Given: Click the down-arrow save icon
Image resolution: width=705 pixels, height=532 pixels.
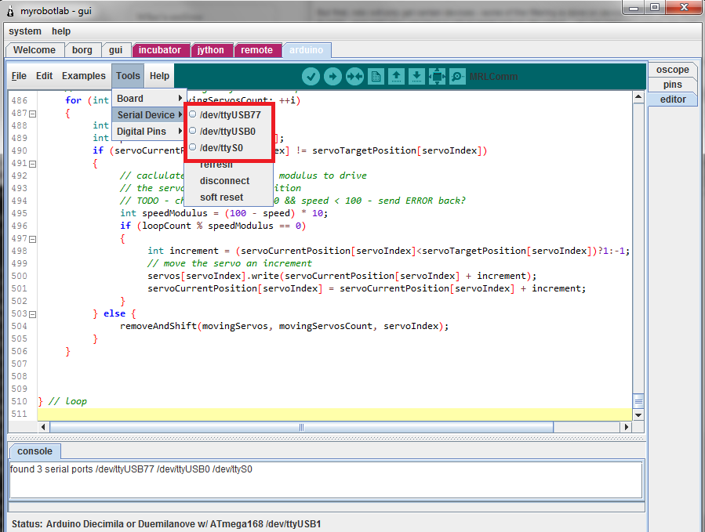Looking at the screenshot, I should pos(416,76).
